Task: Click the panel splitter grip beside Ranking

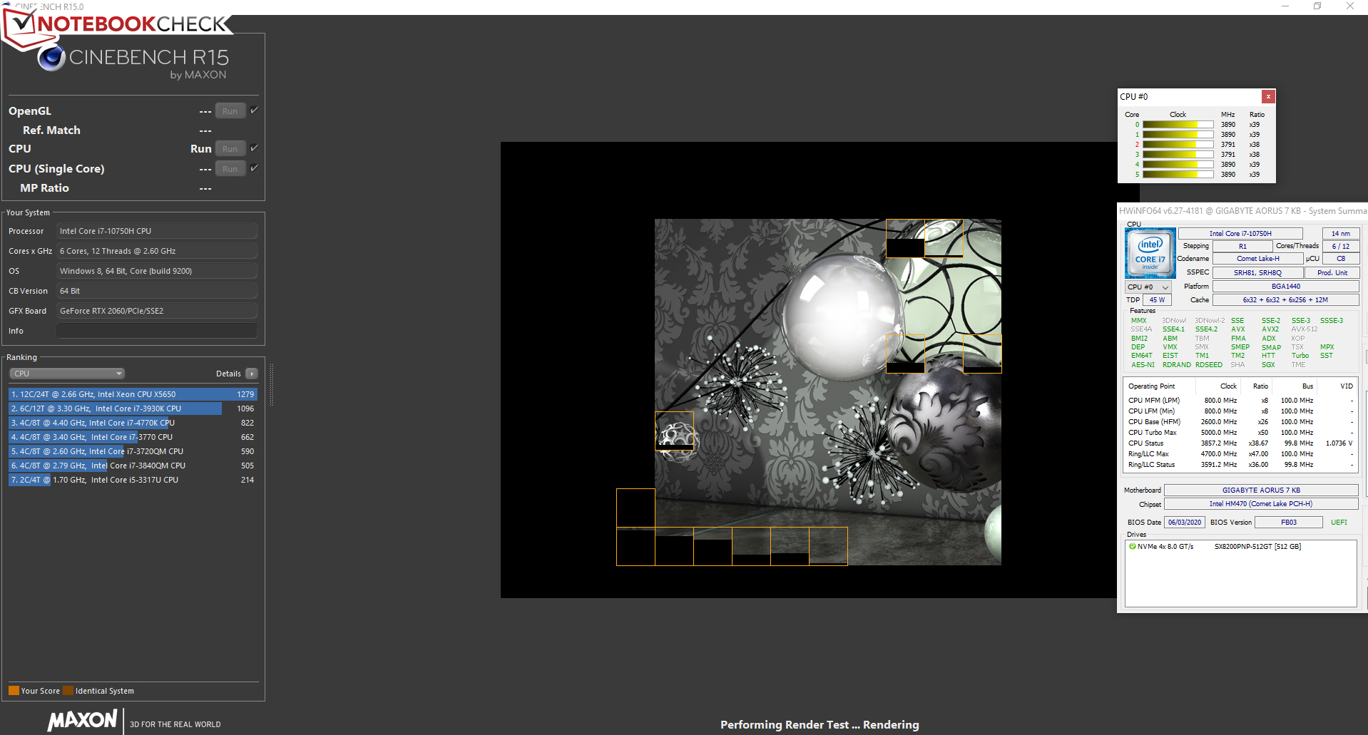Action: [271, 385]
